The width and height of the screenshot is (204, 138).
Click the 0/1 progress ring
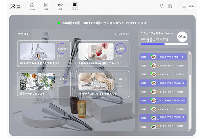(120, 79)
